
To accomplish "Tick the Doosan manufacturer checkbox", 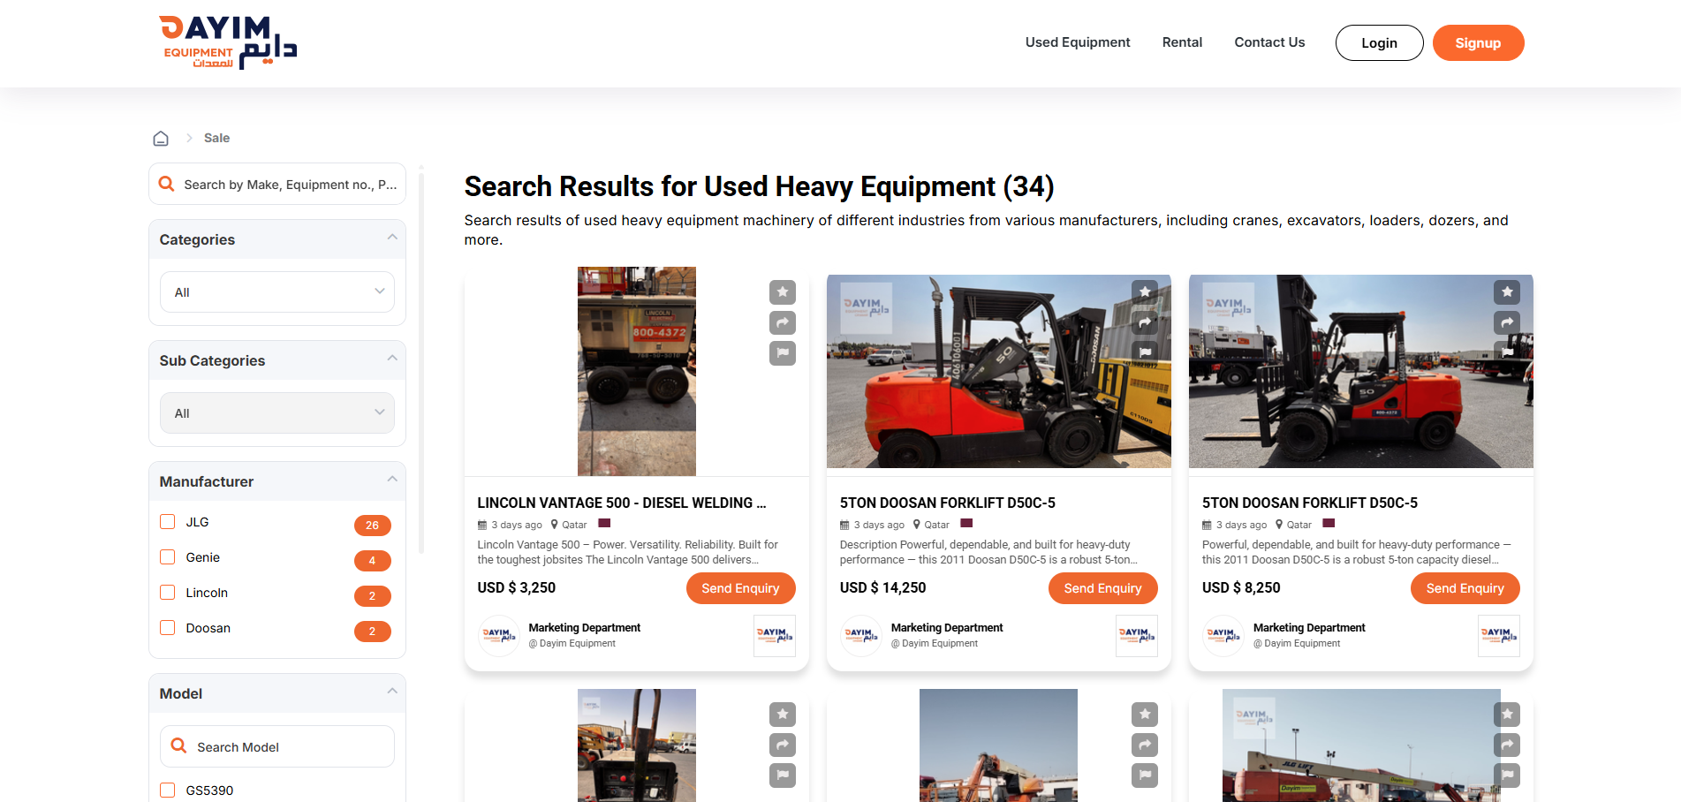I will (168, 628).
